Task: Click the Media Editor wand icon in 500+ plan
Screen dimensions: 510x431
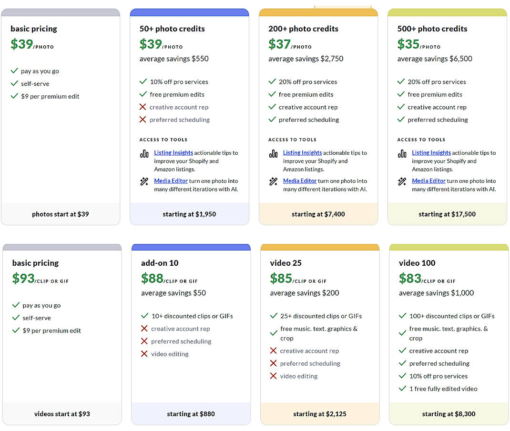Action: [x=402, y=181]
